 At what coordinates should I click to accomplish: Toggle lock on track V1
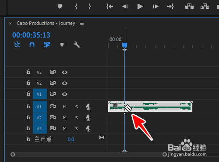click(28, 93)
